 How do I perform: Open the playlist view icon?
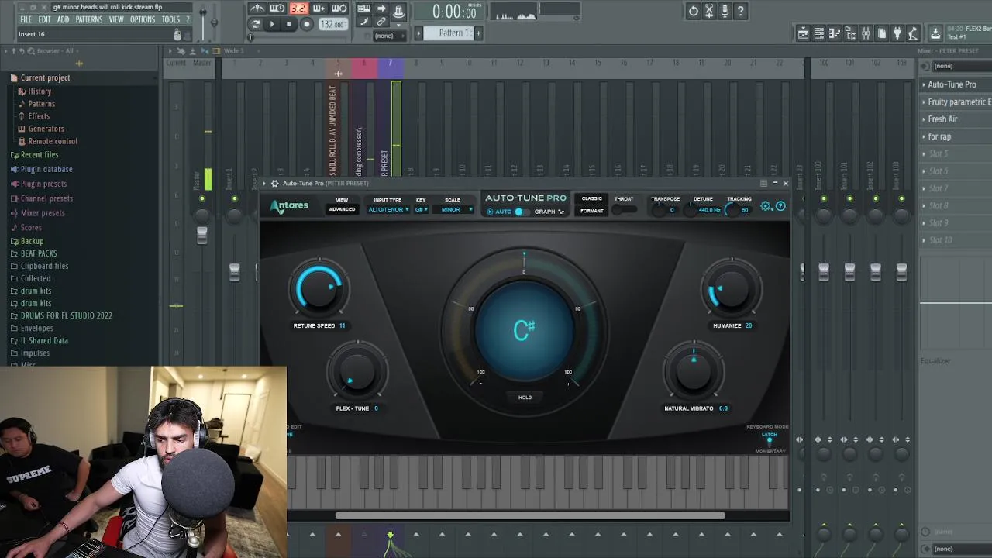pyautogui.click(x=804, y=33)
